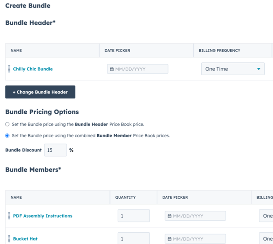The image size is (273, 244).
Task: Click drag handle beside Bucket Hat
Action: 9,238
